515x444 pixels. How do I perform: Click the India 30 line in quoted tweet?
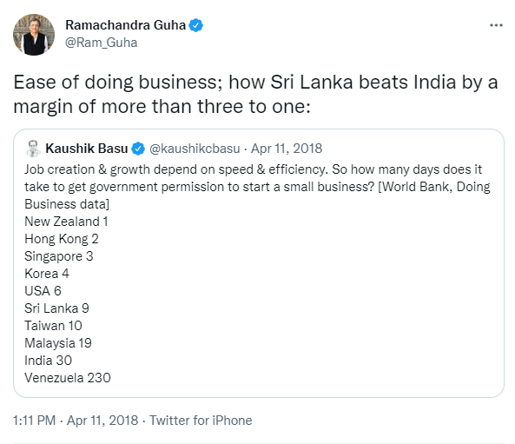(x=49, y=361)
